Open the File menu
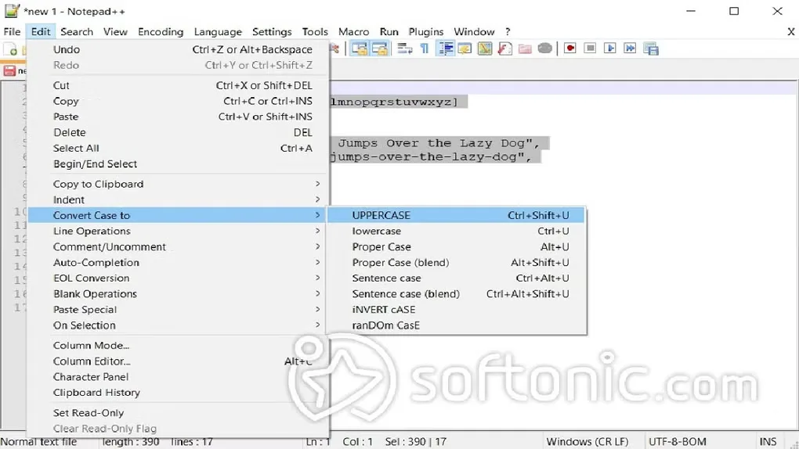This screenshot has height=449, width=799. (x=13, y=31)
